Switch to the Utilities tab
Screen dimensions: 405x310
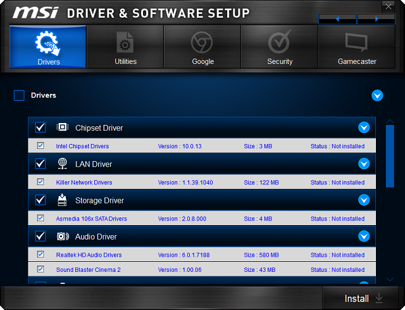tap(125, 47)
